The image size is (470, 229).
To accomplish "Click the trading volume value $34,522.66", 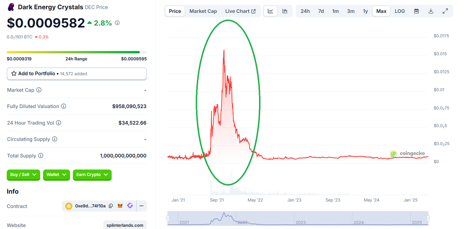I will coord(133,123).
